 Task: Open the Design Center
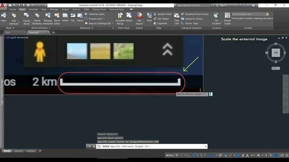tap(228, 16)
